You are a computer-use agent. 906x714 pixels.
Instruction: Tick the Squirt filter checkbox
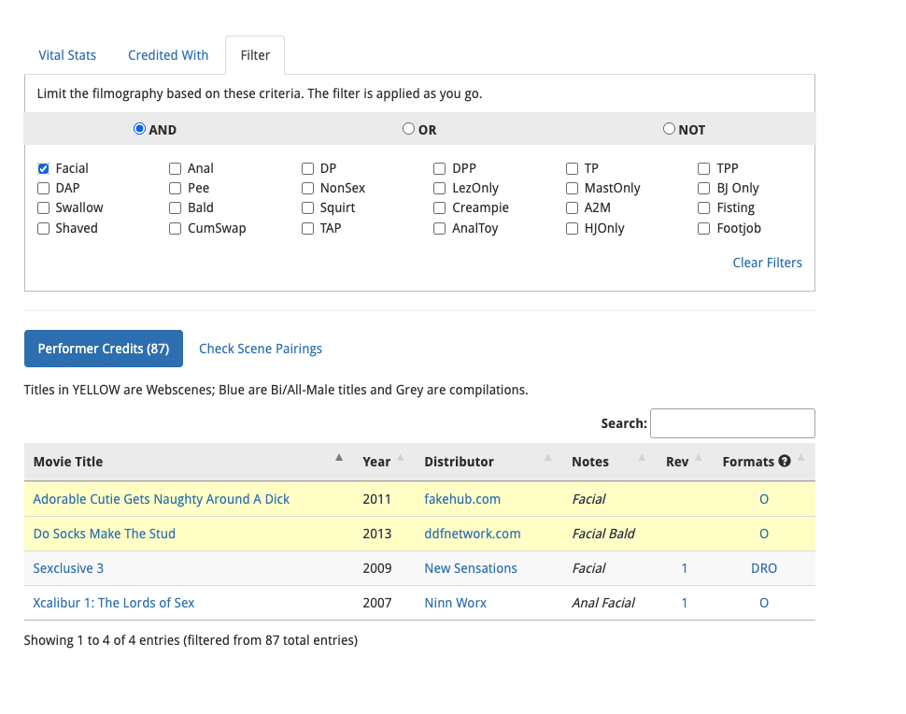[307, 208]
